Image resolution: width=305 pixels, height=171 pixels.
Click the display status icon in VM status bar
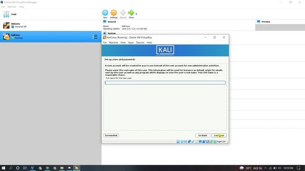point(200,142)
